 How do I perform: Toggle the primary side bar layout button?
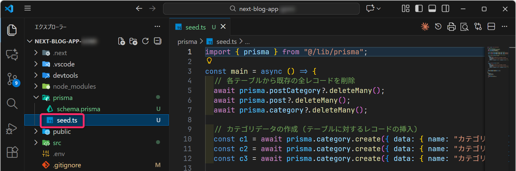(x=419, y=9)
